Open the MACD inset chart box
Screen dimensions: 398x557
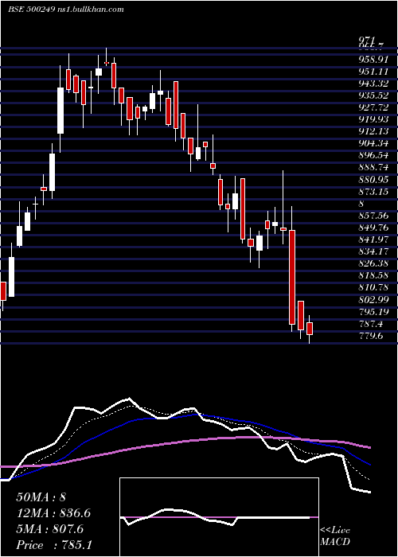pos(219,517)
